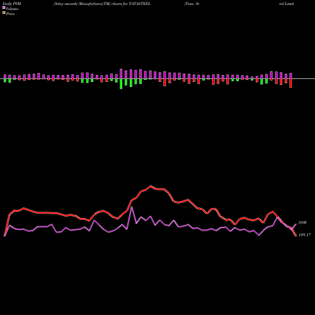Click the peak of the red price line

point(151,186)
